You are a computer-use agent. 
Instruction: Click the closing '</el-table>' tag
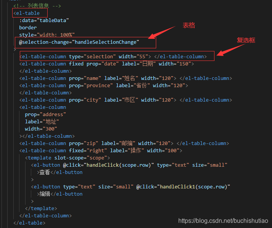29,223
